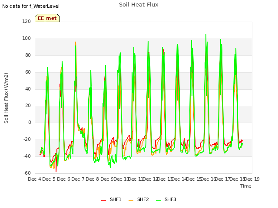
Task: Click the Dec 6 x-axis tick label
Action: [x=63, y=179]
